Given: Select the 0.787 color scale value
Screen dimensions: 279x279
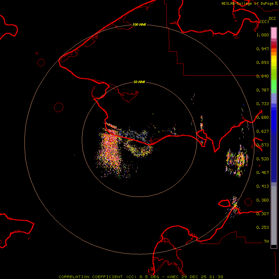Looking at the screenshot, I should (x=263, y=90).
